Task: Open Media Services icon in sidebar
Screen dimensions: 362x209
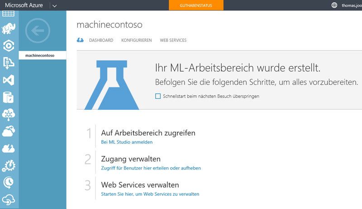Action: click(x=9, y=45)
